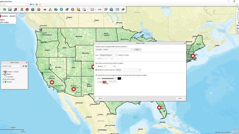
Task: Toggle the Streets layer checkbox
Action: 3,82
